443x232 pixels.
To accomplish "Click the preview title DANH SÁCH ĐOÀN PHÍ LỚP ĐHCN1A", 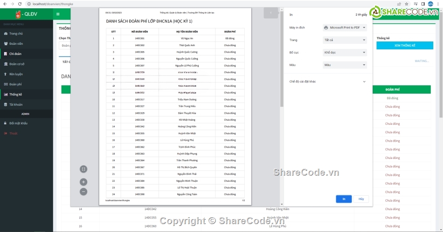I will pos(149,21).
